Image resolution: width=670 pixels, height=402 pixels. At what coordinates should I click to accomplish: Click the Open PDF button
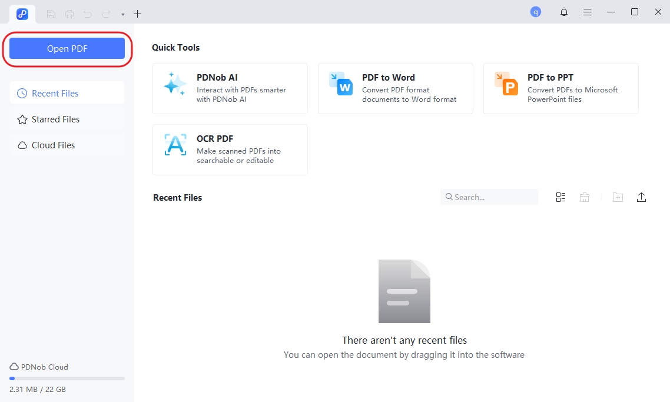(67, 49)
